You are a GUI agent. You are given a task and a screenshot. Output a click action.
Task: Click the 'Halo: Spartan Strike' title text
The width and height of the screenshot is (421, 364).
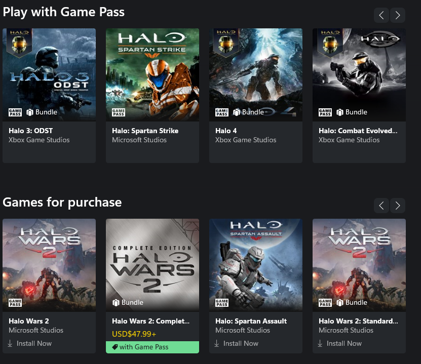point(145,131)
